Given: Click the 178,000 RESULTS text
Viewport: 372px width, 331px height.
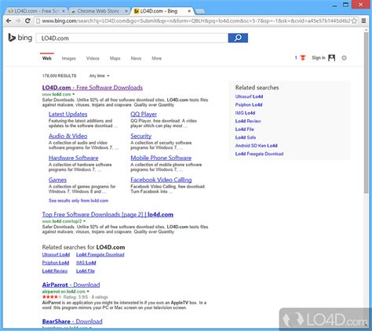Looking at the screenshot, I should (x=60, y=76).
